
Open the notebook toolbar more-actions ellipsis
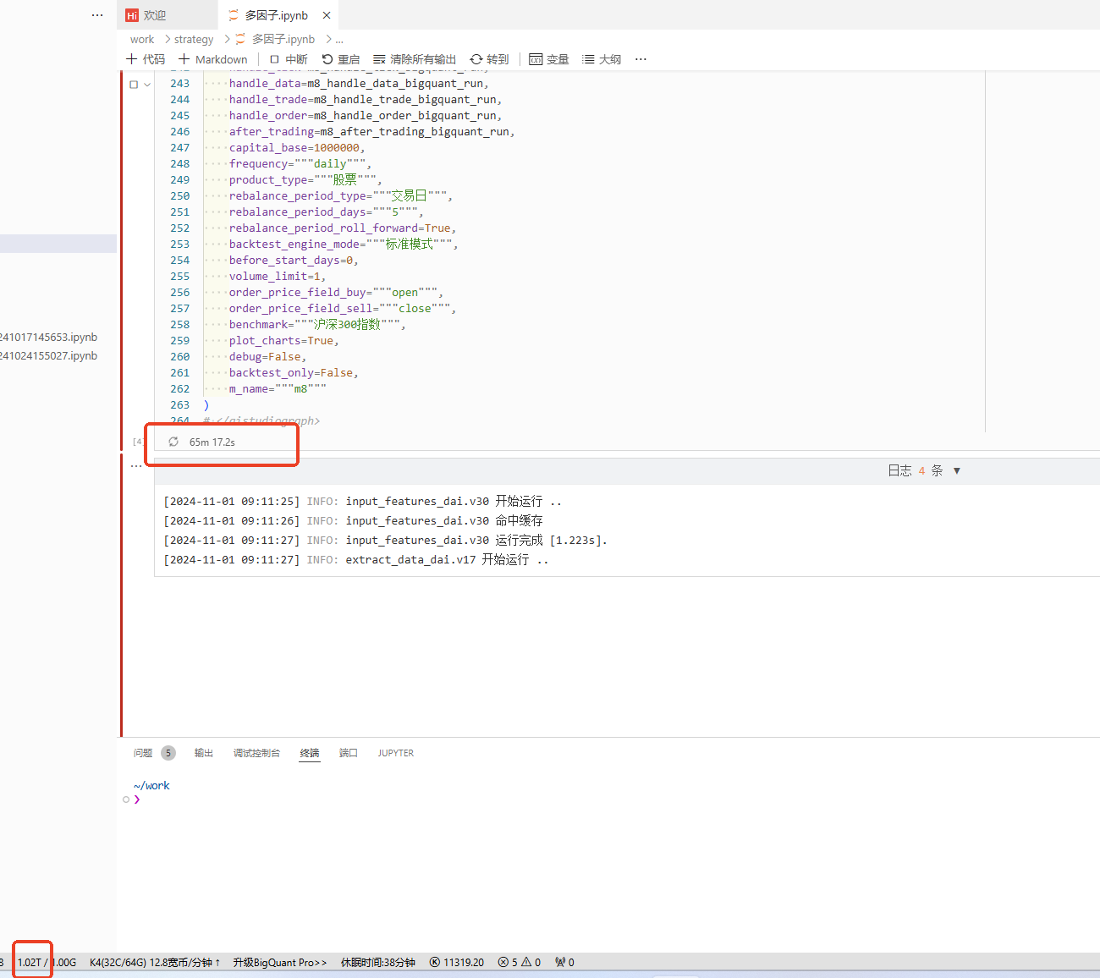click(x=641, y=59)
